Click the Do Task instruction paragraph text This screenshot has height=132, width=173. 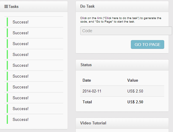click(x=121, y=20)
